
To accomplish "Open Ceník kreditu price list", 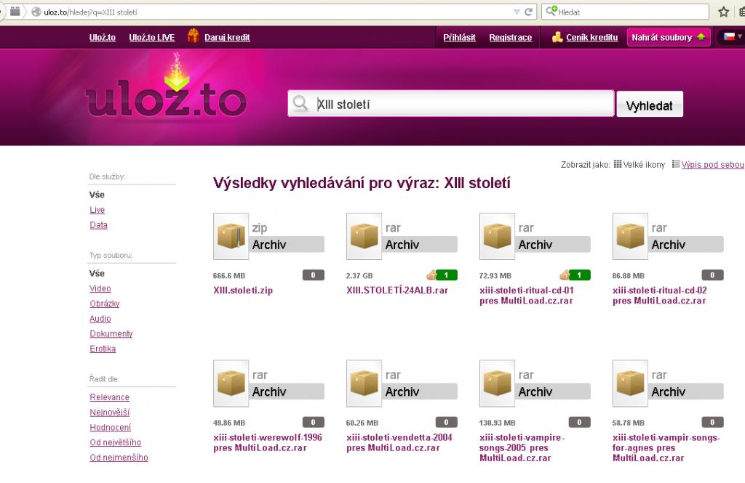I will tap(592, 38).
